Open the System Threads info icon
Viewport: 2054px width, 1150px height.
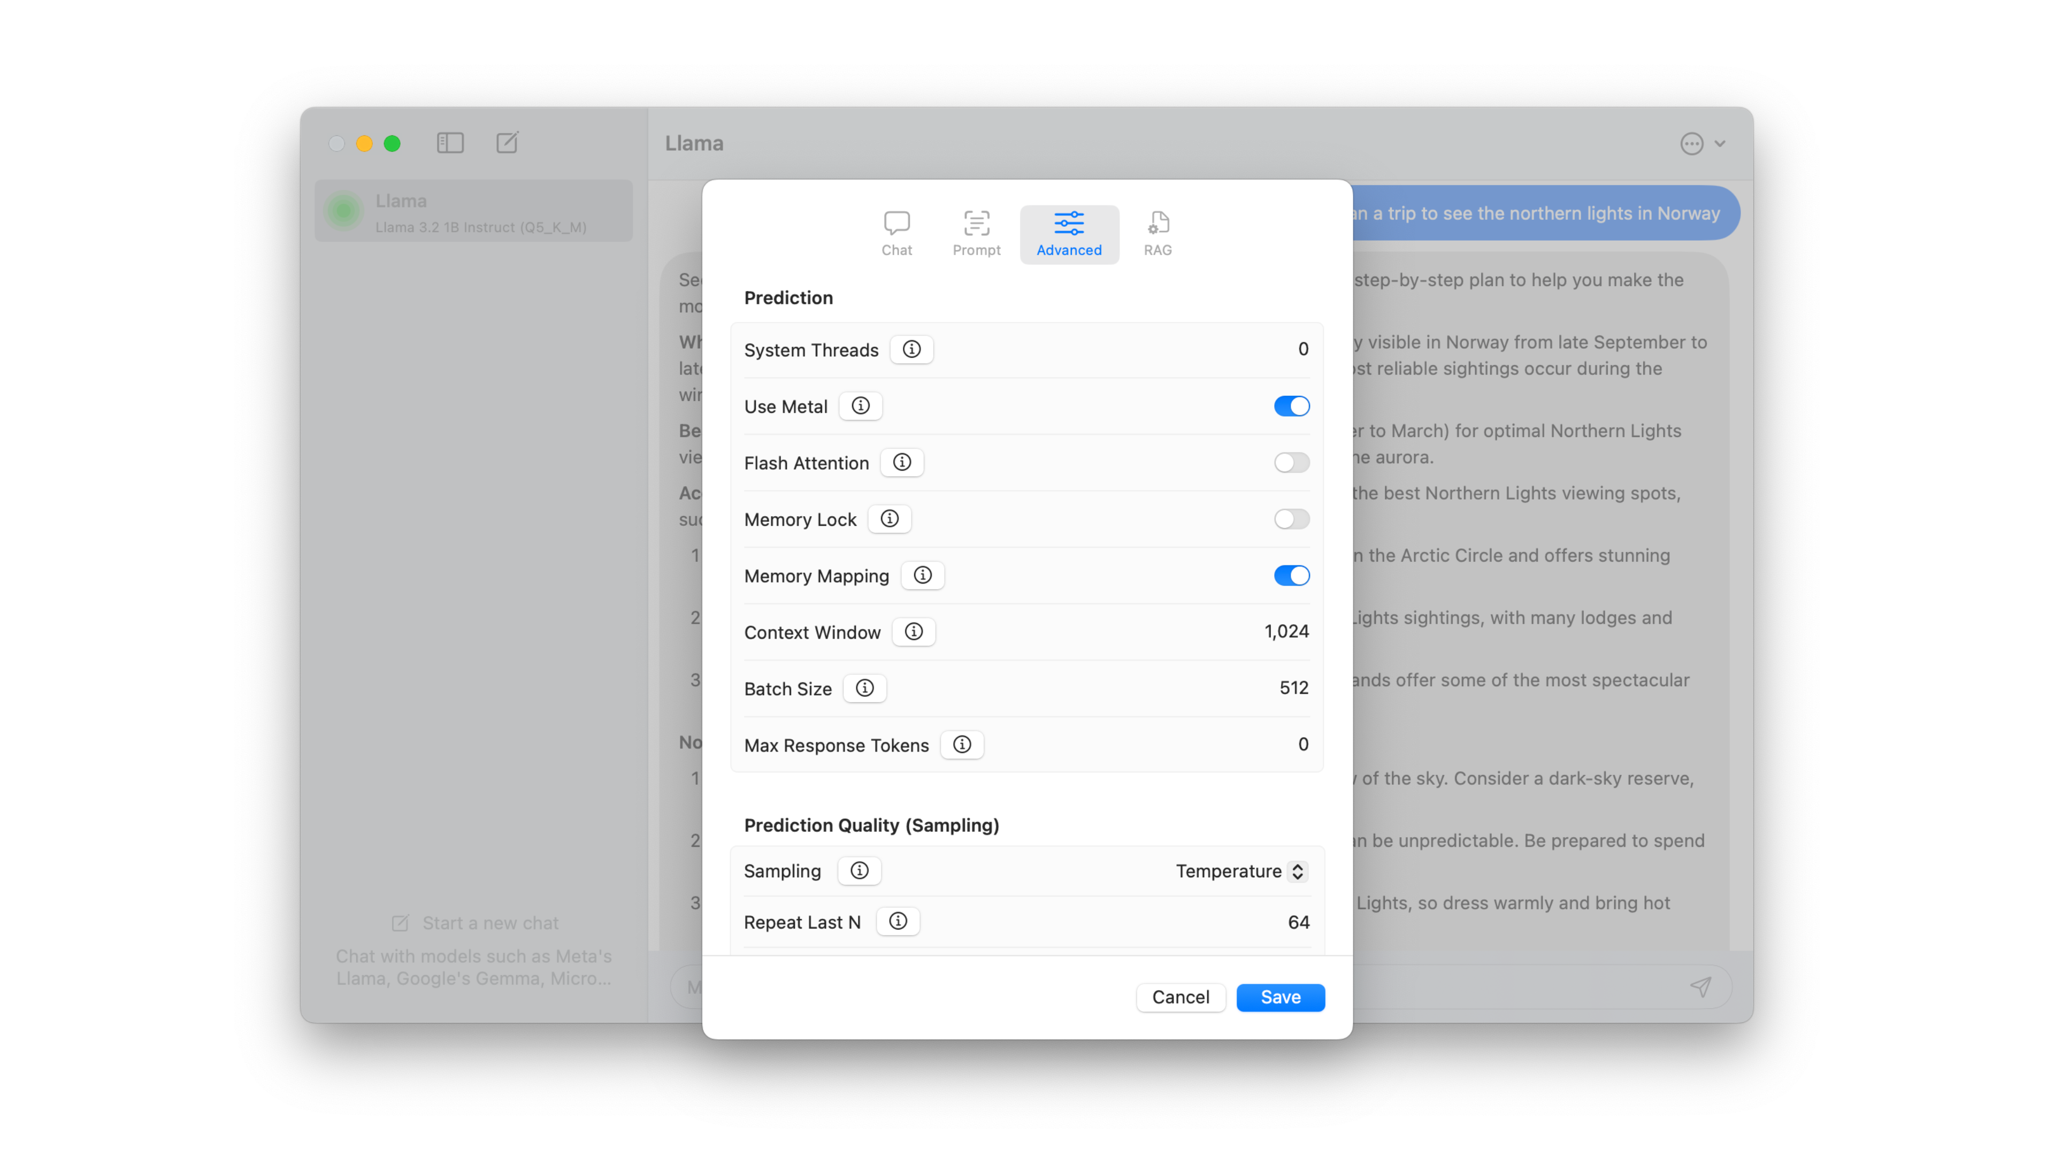[x=911, y=349]
